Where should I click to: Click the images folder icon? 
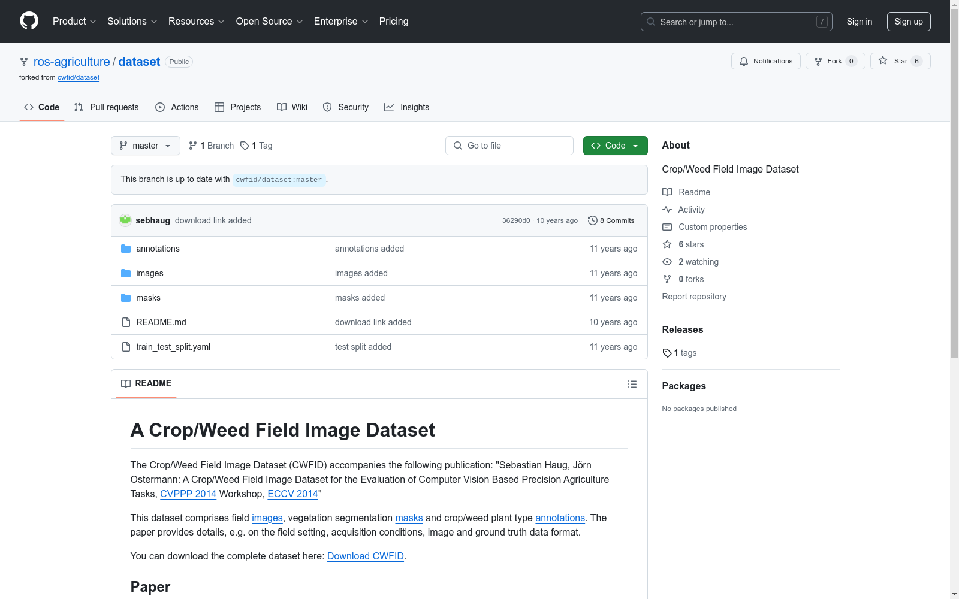tap(126, 273)
